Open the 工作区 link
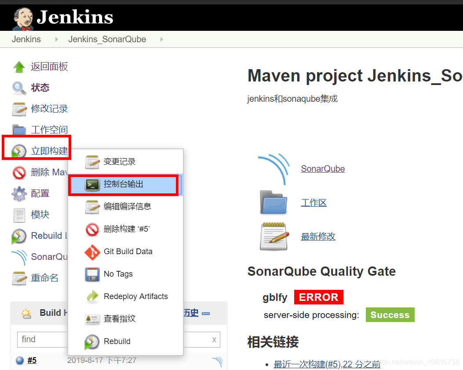Viewport: 463px width, 370px height. tap(314, 203)
